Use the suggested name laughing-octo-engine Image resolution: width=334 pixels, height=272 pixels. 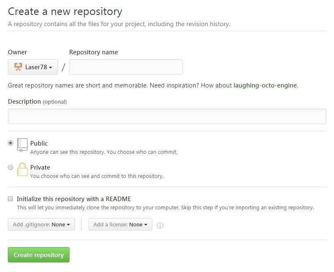pyautogui.click(x=265, y=85)
